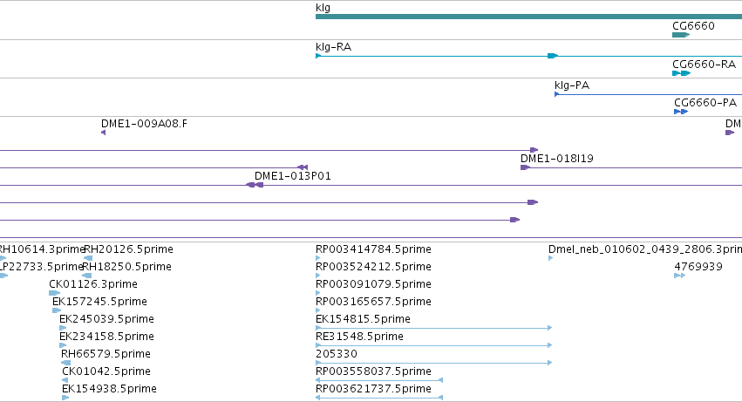
Task: Select the 205330 feature label
Action: [337, 354]
